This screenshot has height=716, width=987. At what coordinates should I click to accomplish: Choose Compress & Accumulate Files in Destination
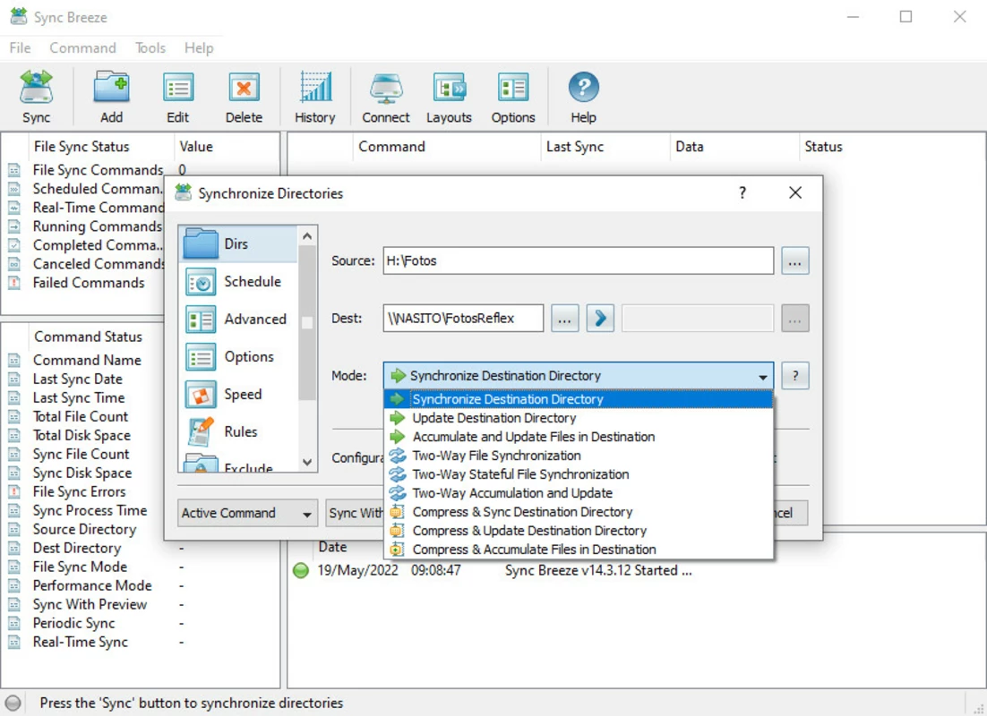click(579, 550)
